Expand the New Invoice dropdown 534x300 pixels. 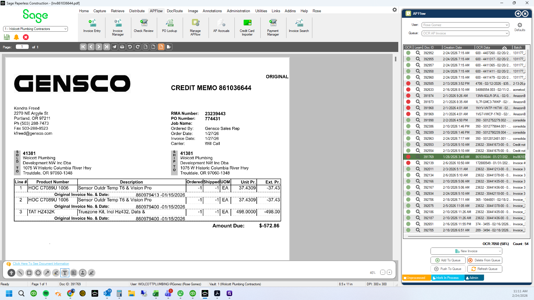[466, 251]
